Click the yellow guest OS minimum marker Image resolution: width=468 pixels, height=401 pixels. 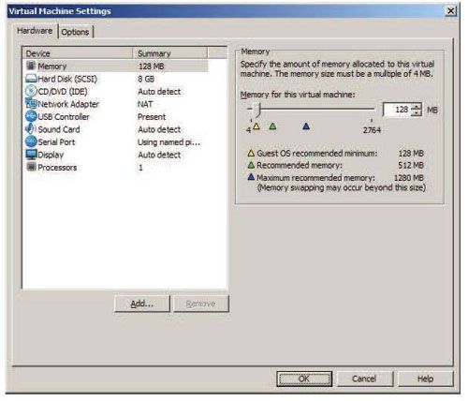coord(256,126)
